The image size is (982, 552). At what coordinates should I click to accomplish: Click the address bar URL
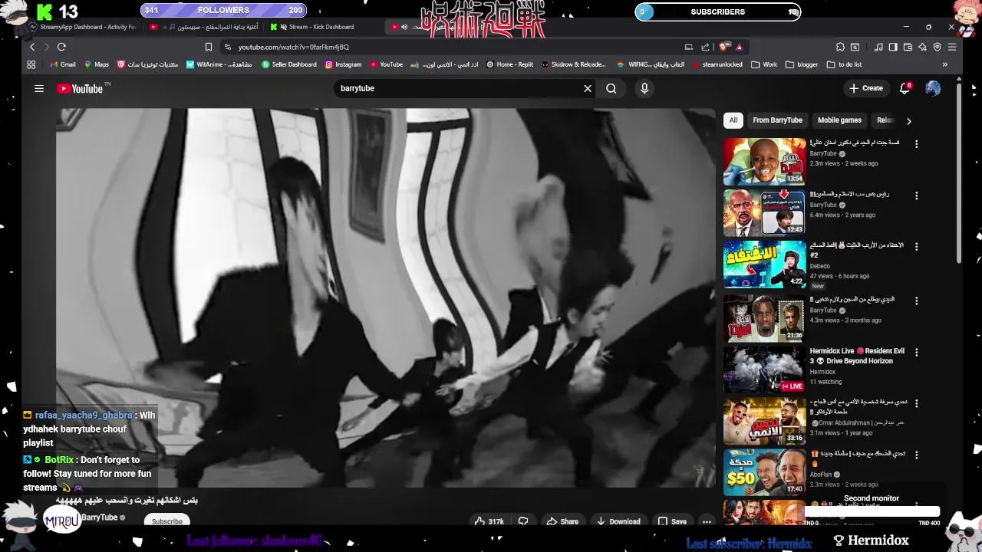click(x=294, y=47)
